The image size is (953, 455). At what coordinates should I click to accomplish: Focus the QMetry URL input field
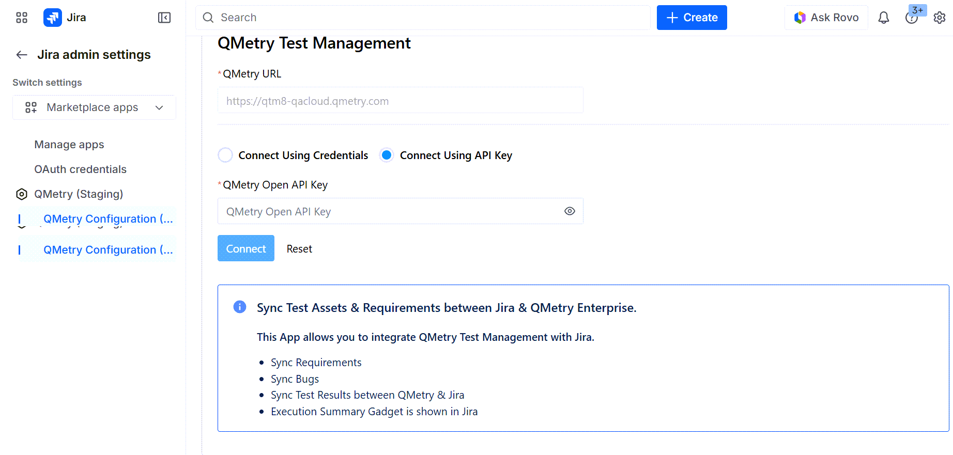pos(400,101)
